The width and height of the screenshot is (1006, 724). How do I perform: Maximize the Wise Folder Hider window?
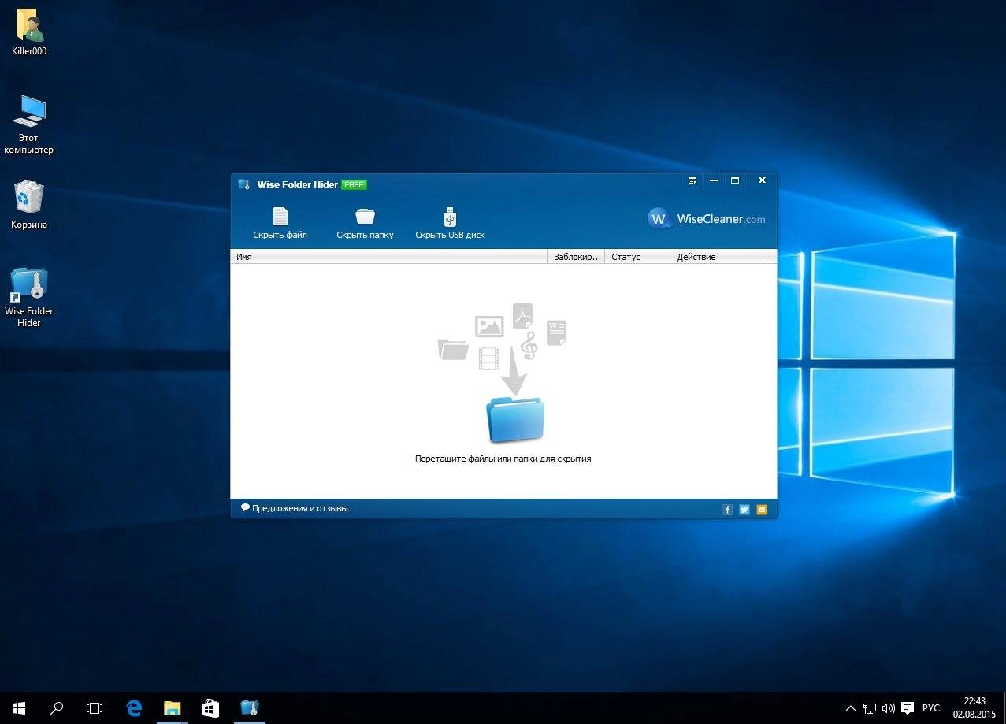(x=735, y=180)
